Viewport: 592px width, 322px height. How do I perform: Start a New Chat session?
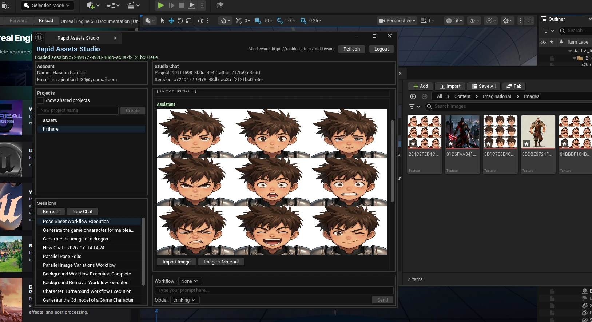[82, 212]
